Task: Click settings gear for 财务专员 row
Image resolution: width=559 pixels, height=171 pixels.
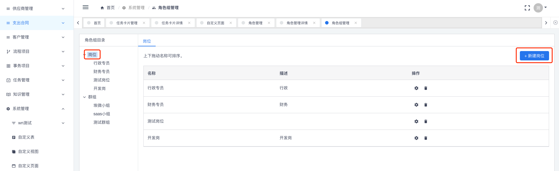Action: [x=416, y=105]
